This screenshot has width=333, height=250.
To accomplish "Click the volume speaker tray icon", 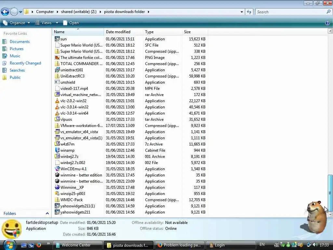I will point(315,245).
